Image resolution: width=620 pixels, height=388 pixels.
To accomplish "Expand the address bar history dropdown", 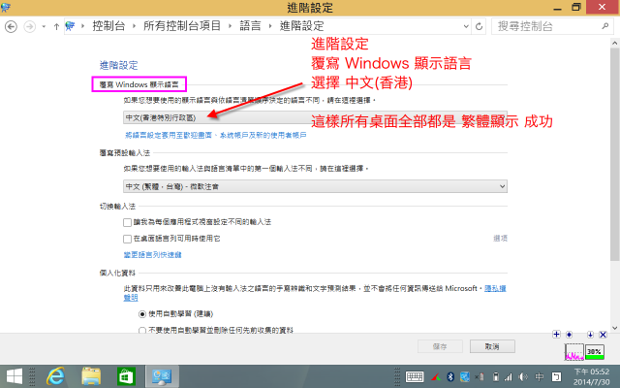I will (x=466, y=26).
